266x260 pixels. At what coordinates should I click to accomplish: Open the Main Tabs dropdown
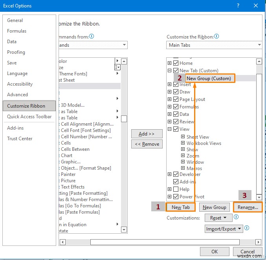pos(214,45)
